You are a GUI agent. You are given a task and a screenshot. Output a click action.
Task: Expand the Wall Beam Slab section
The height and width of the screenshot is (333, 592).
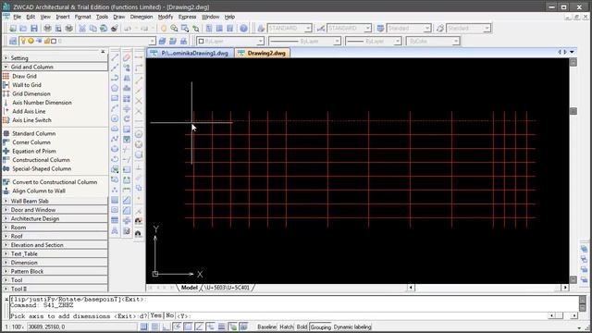pyautogui.click(x=6, y=201)
